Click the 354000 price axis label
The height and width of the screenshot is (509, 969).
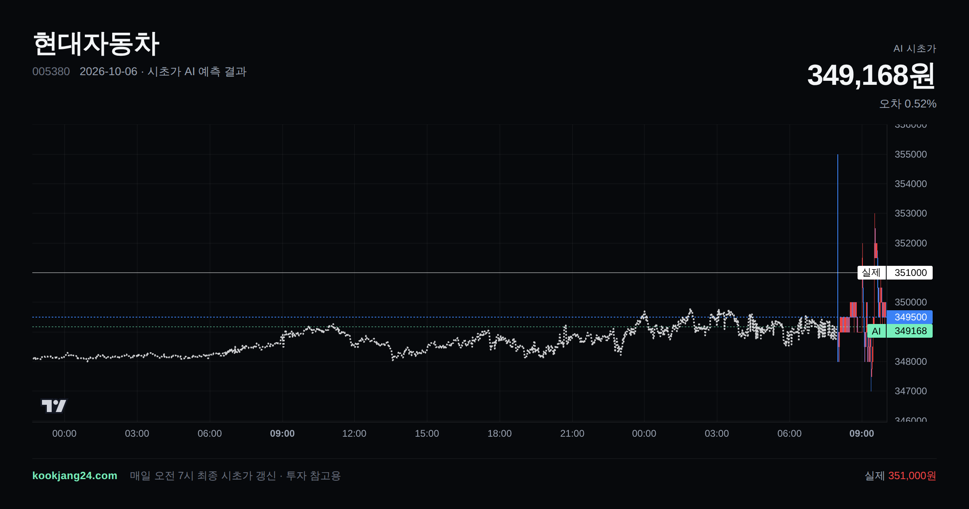tap(910, 184)
